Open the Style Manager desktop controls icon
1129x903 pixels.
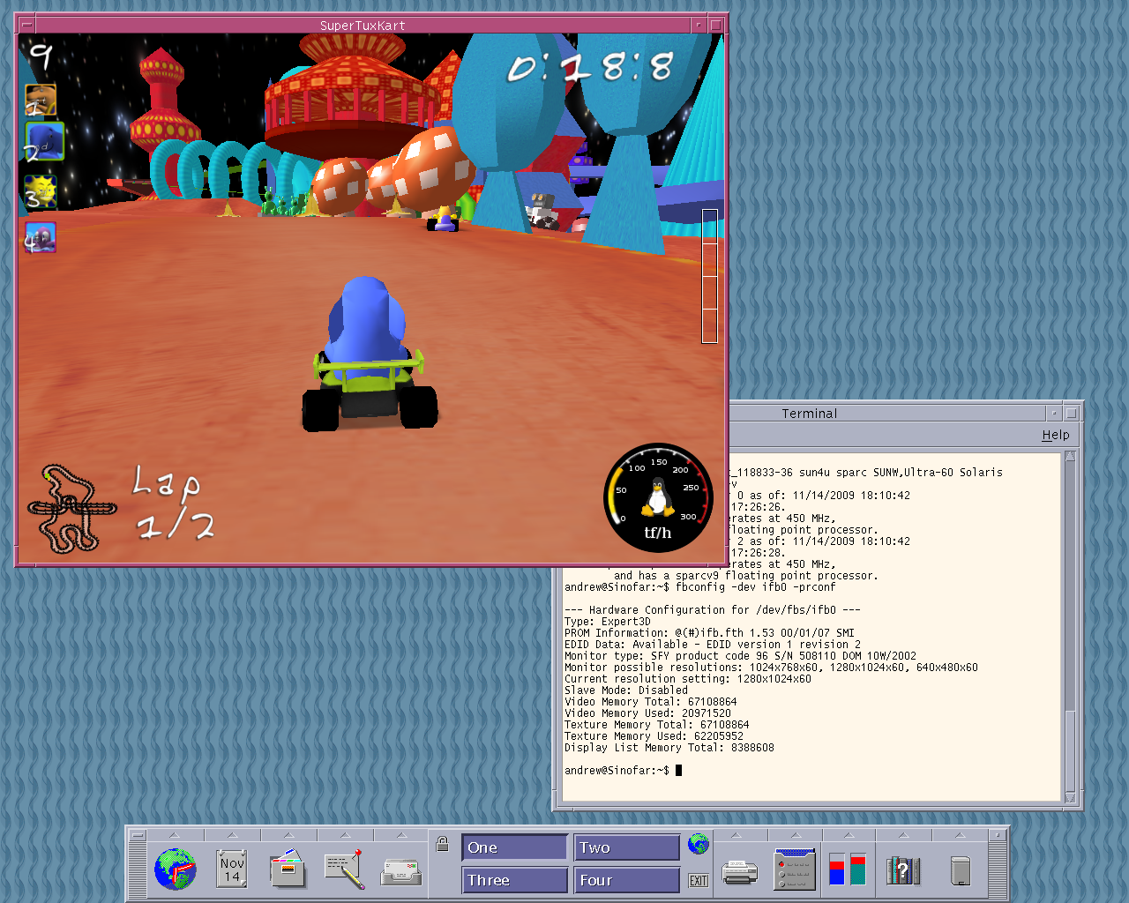[795, 869]
